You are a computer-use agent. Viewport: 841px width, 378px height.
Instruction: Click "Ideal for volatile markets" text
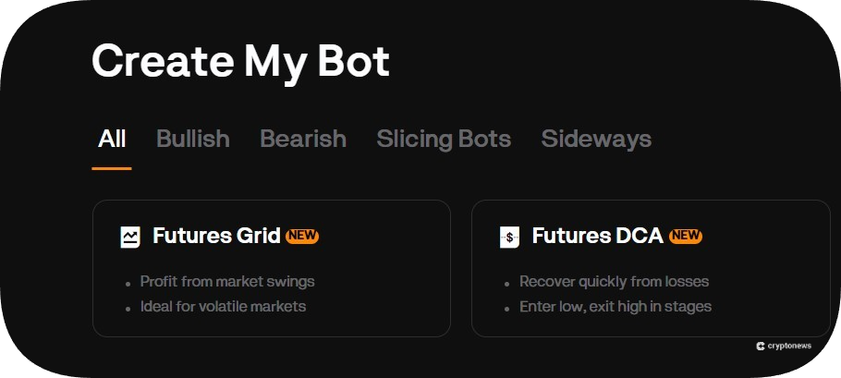point(223,306)
